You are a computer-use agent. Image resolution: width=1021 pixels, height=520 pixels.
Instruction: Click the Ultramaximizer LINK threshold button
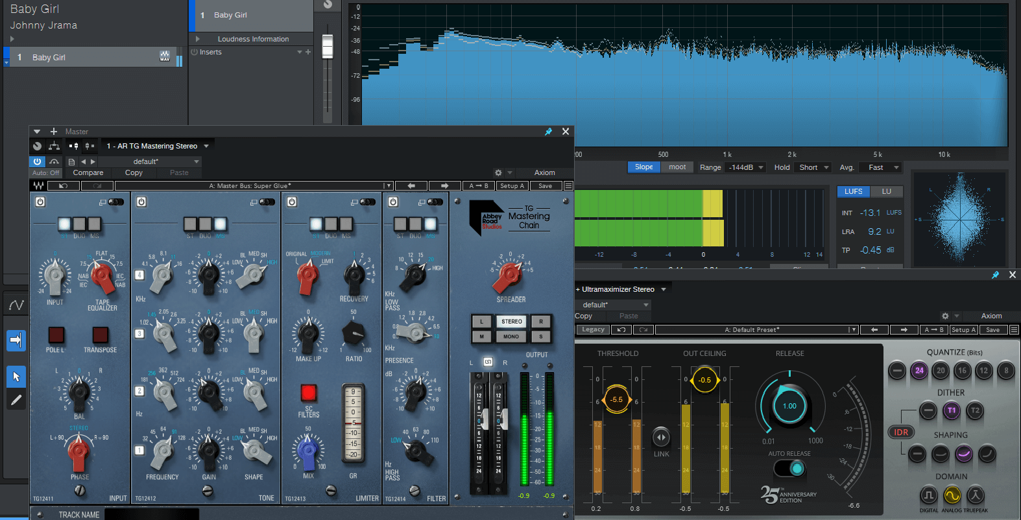click(661, 438)
